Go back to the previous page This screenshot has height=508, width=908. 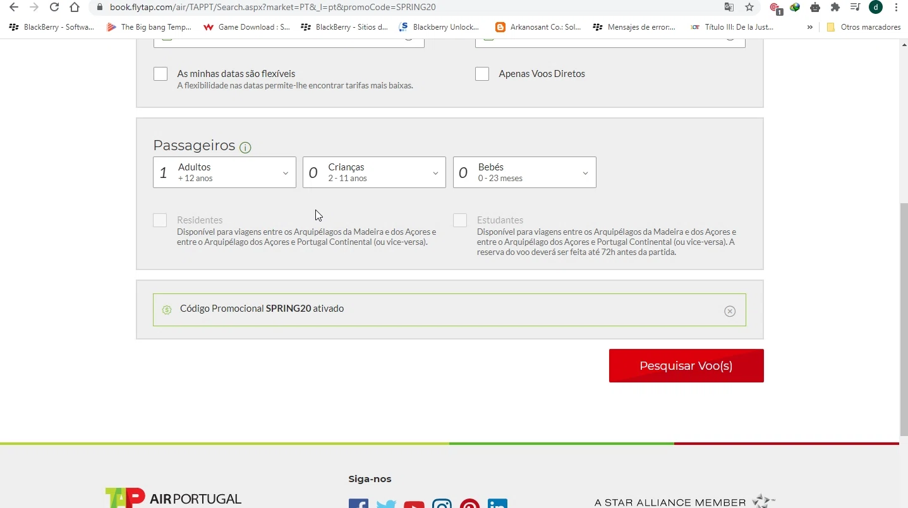click(x=14, y=8)
